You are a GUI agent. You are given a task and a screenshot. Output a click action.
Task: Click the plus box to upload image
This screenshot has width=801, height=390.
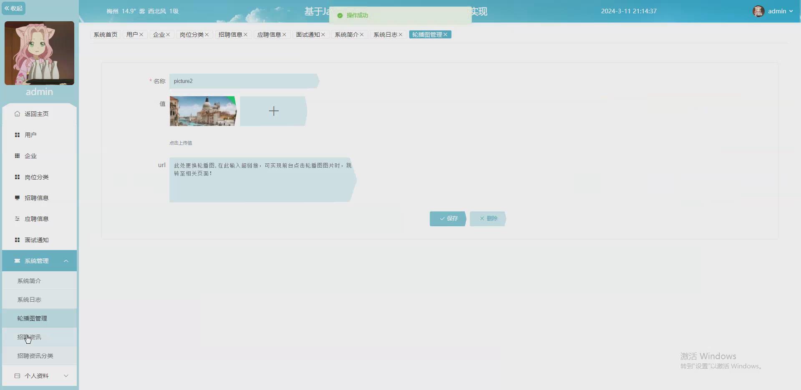273,111
